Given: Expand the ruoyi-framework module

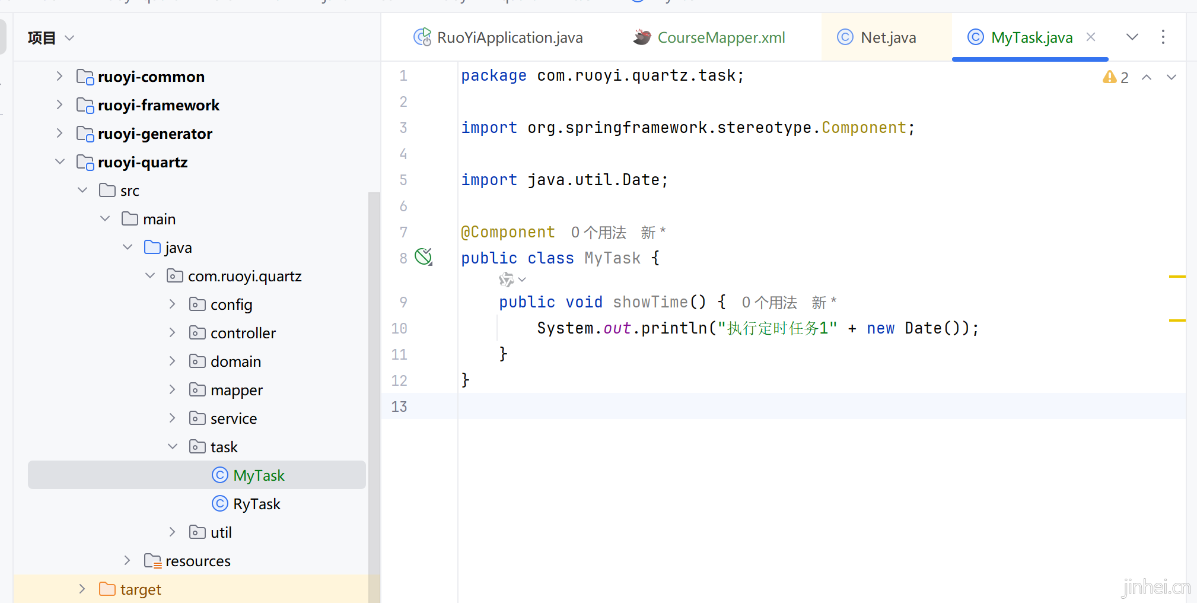Looking at the screenshot, I should click(59, 104).
